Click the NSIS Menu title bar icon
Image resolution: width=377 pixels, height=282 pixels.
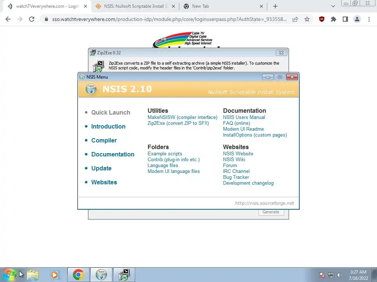coord(82,77)
